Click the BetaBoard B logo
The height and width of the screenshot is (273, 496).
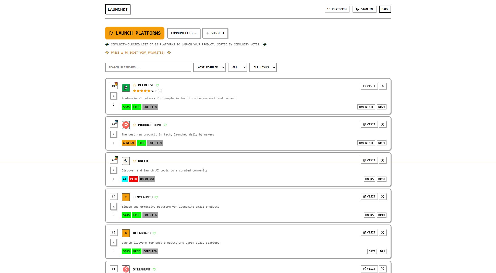click(x=126, y=233)
